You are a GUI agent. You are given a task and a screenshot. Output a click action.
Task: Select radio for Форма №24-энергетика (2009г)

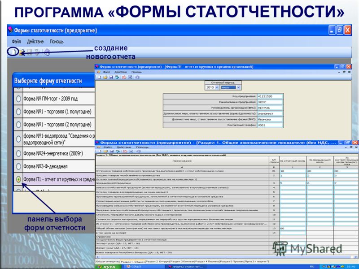[x=18, y=153]
